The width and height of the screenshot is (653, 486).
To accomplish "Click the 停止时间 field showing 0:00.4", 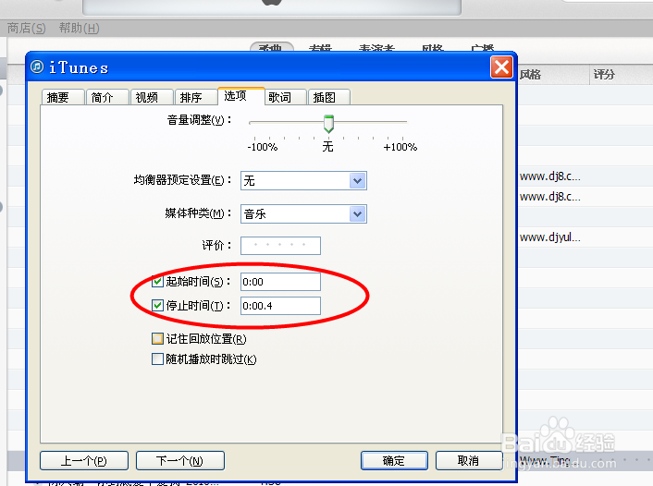I will (280, 306).
